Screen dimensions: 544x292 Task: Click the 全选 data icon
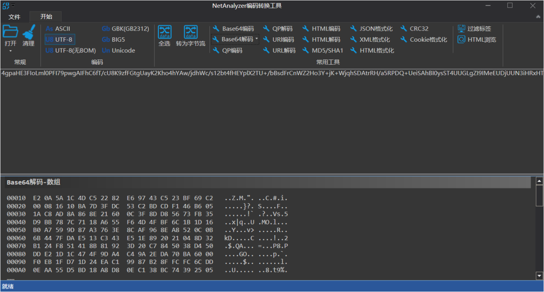click(x=164, y=32)
